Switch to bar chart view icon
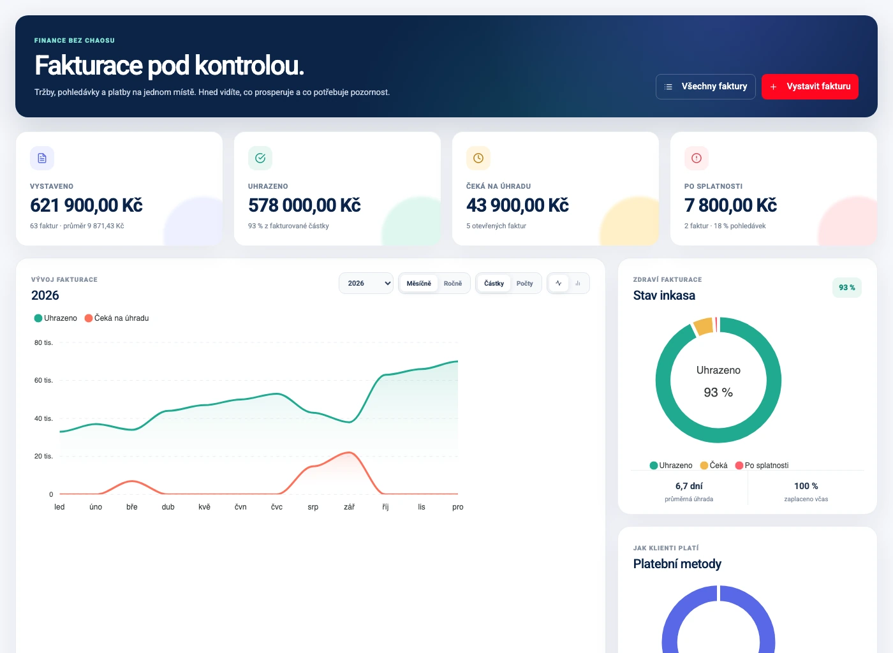Image resolution: width=893 pixels, height=653 pixels. click(x=578, y=283)
